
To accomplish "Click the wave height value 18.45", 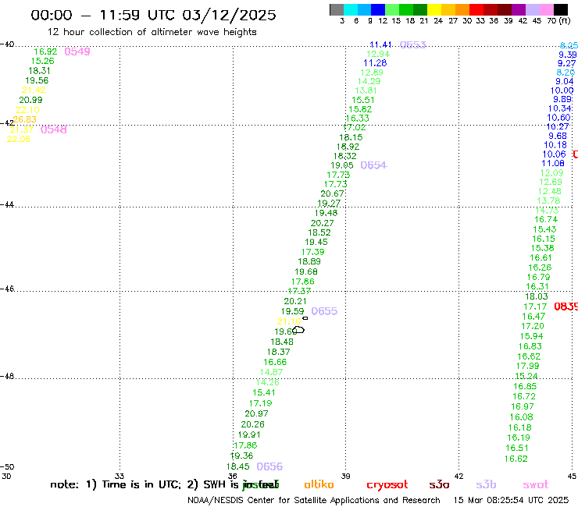I will 237,467.
